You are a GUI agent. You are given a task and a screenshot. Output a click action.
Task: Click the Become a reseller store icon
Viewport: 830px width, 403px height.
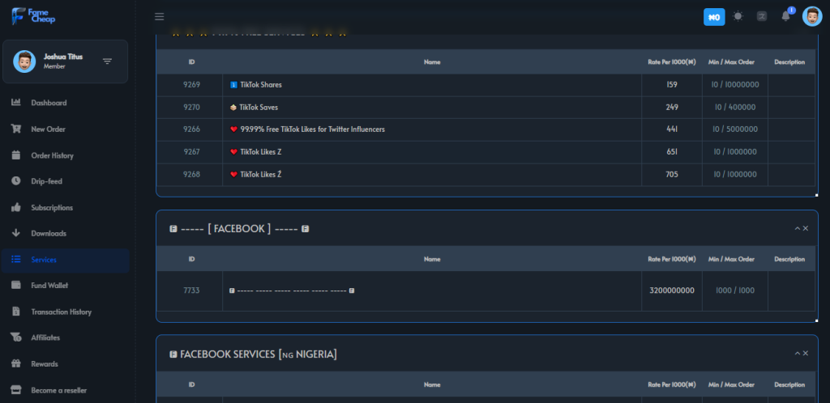(16, 390)
